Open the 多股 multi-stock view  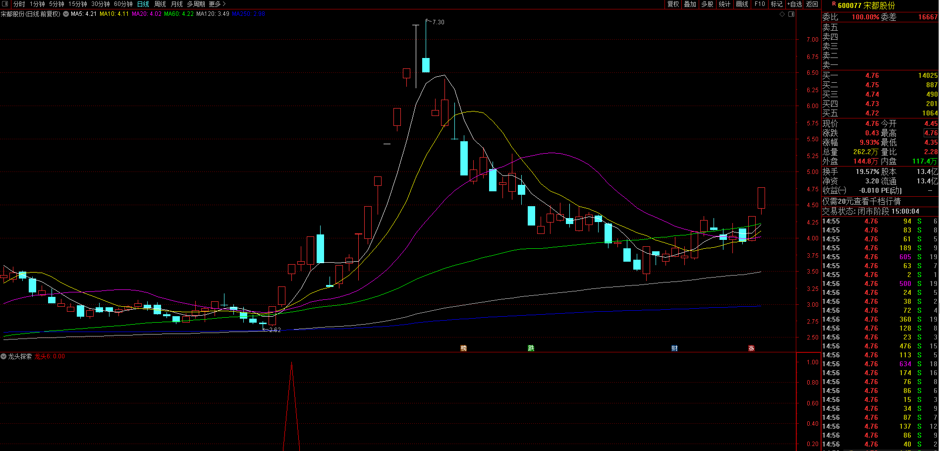707,4
